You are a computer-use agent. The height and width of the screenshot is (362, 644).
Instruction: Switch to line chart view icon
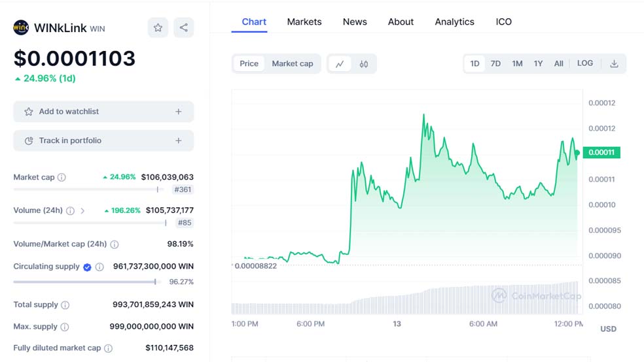340,64
